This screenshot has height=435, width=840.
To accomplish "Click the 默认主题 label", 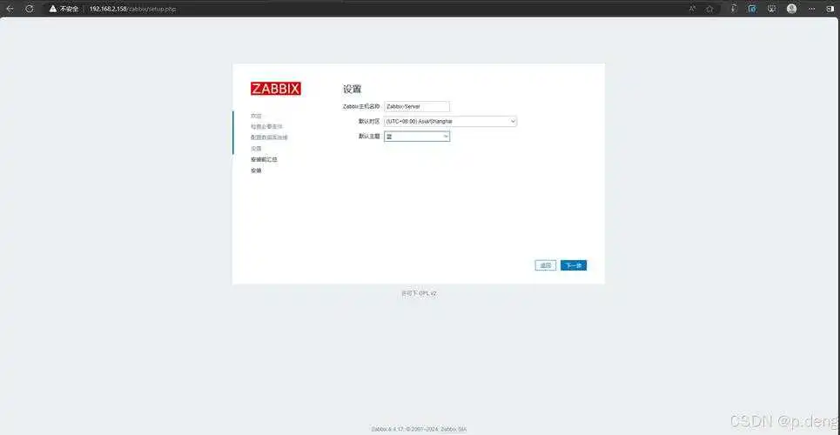I will coord(369,137).
